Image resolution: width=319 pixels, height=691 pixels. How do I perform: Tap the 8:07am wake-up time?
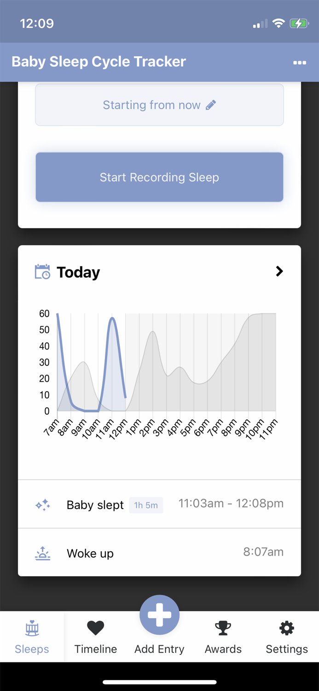[263, 551]
